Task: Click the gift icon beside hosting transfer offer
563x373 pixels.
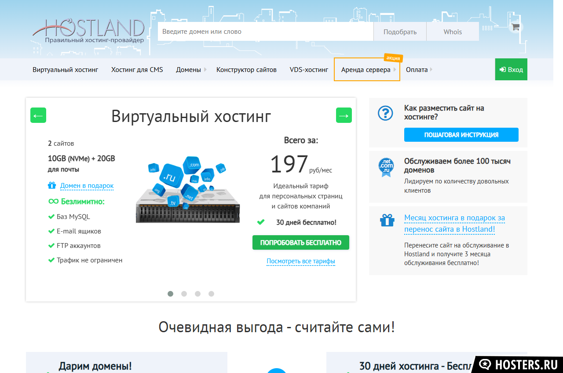Action: (387, 220)
